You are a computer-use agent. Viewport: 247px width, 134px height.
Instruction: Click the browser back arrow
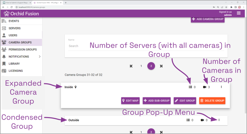[x=3, y=7]
